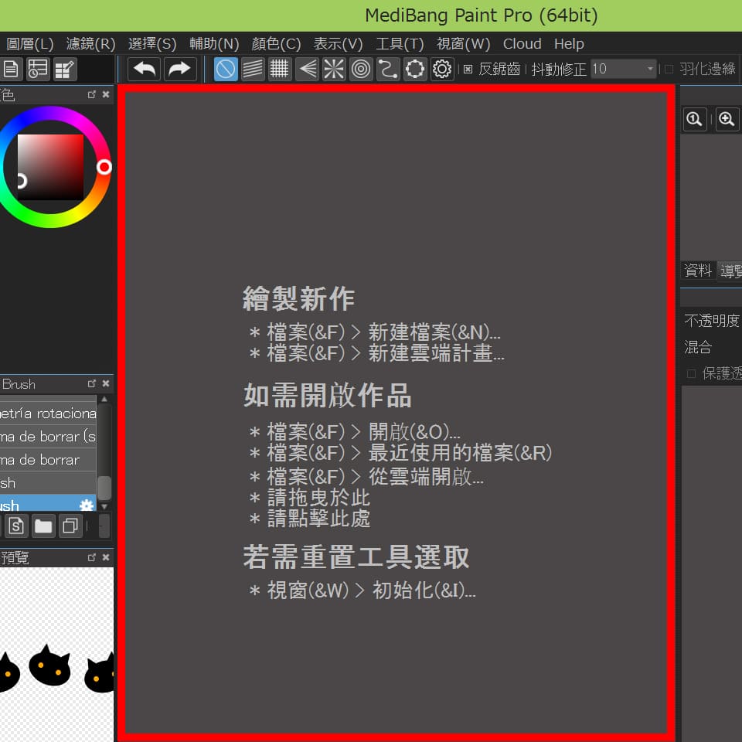Click the 請點擊此處 hint on the canvas
This screenshot has height=742, width=742.
point(318,519)
